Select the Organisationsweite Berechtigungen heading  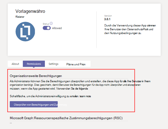pos(36,76)
